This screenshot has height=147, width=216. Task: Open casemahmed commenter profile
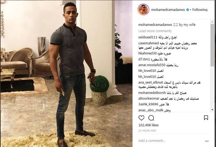point(148,43)
